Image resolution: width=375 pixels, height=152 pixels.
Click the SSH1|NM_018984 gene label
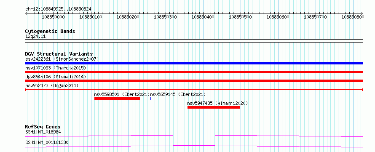click(43, 132)
